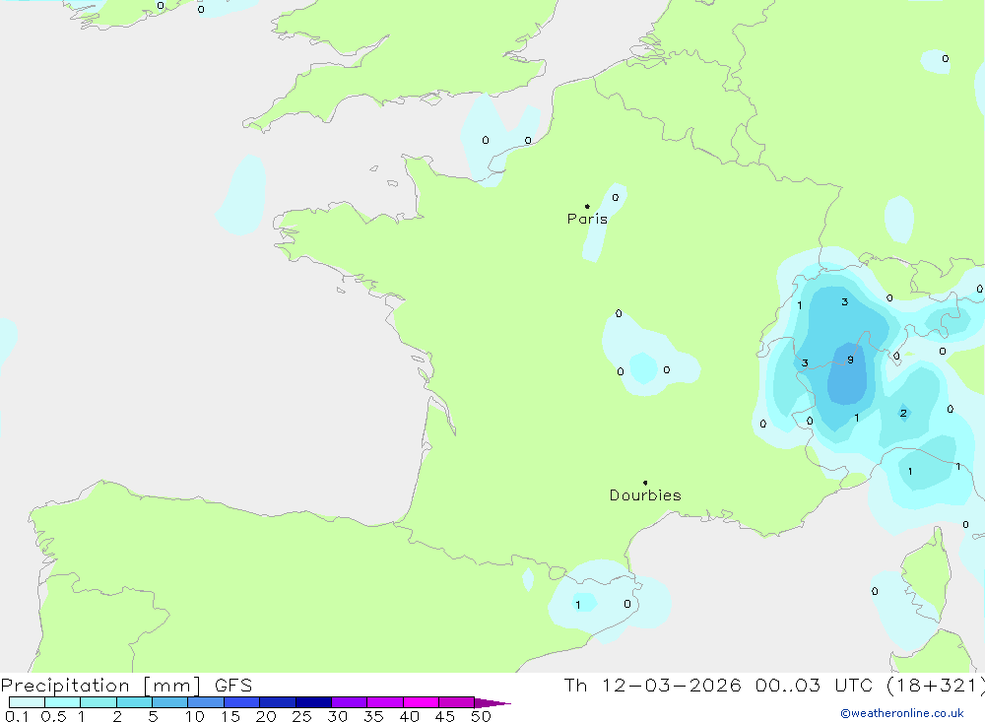Select the Paris location dot marker
Viewport: 985px width, 722px height.
pos(587,206)
